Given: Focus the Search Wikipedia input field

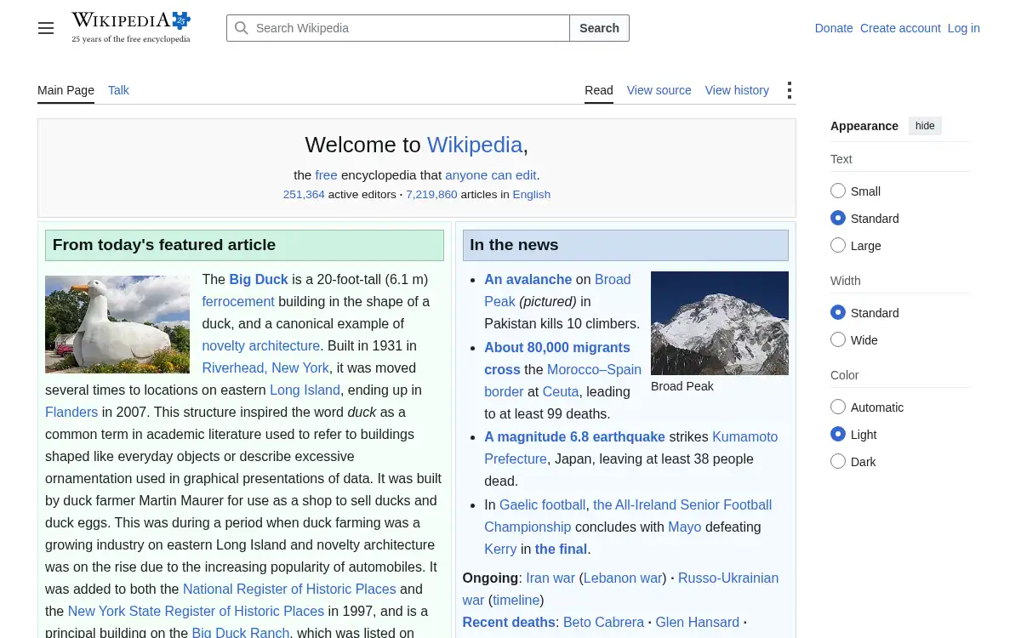Looking at the screenshot, I should point(398,28).
